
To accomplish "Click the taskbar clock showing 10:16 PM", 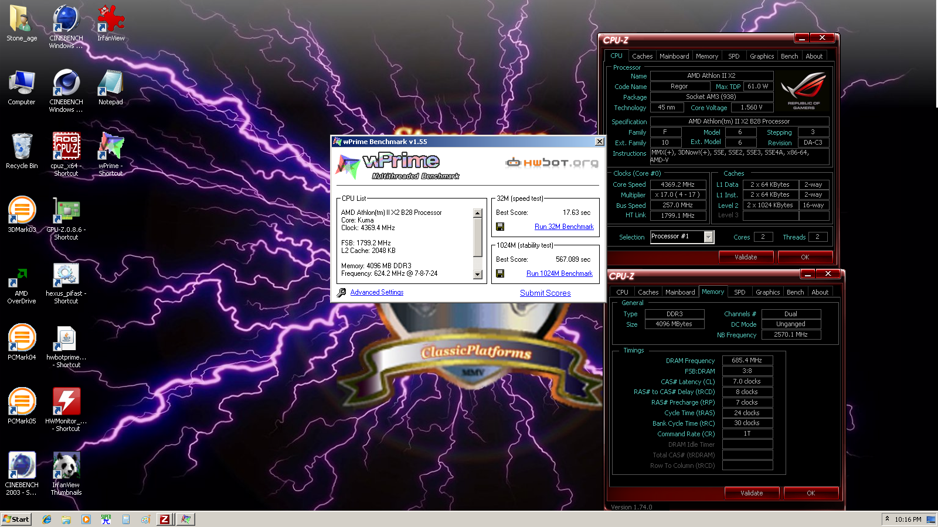I will [908, 519].
